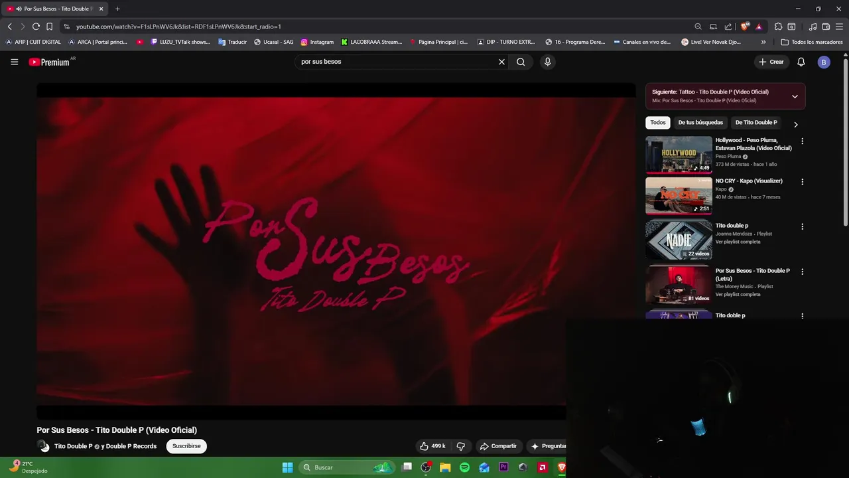Open Por Sus Besos (Letra) title
This screenshot has height=478, width=849.
(752, 275)
